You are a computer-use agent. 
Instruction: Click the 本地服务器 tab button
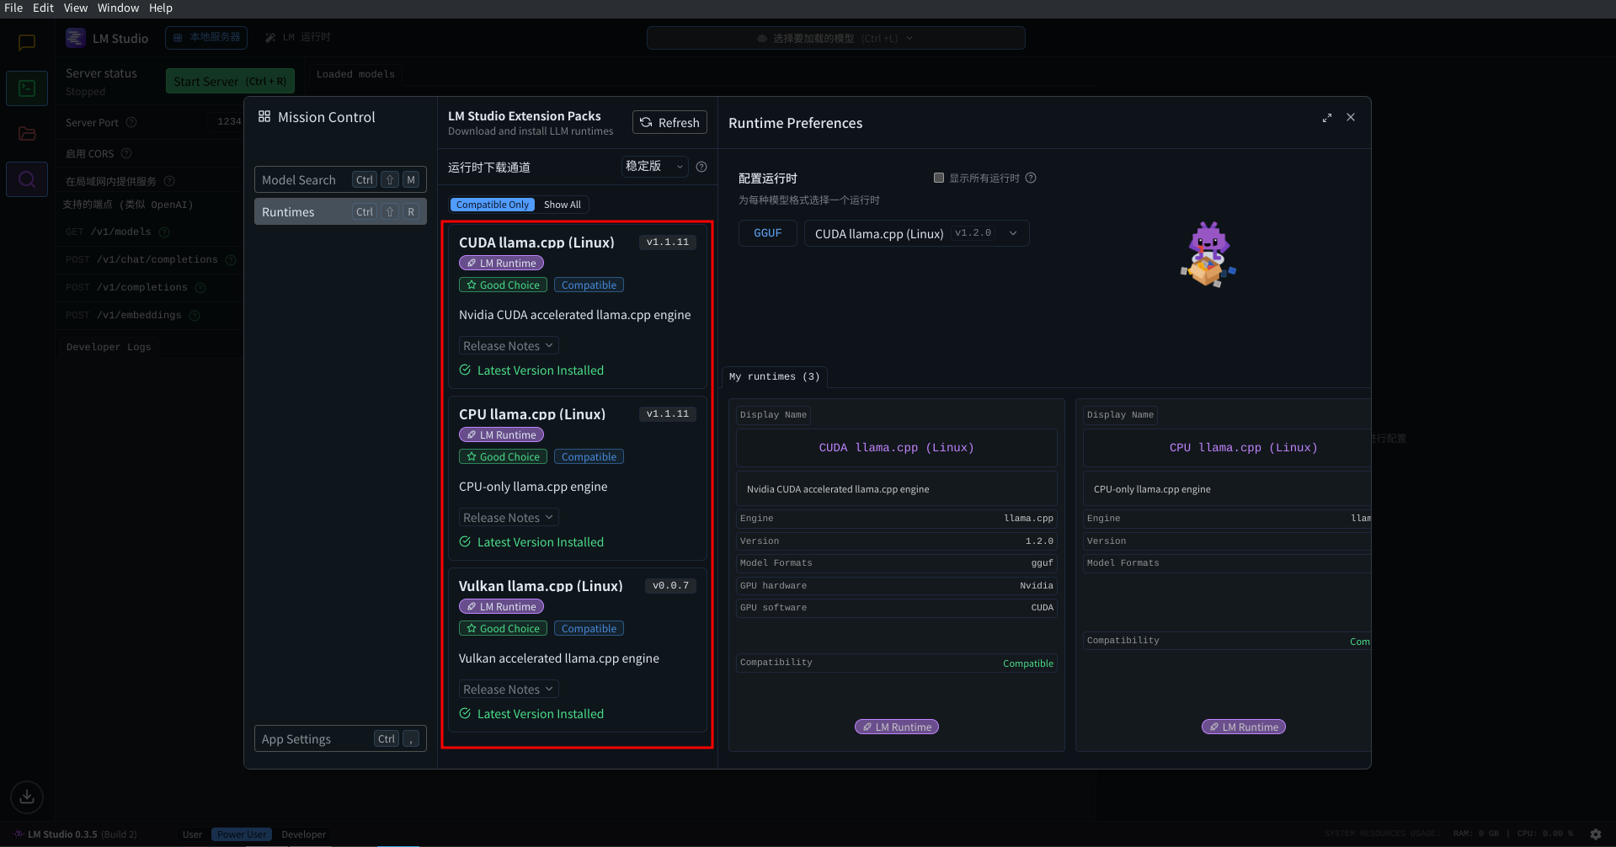(x=206, y=38)
